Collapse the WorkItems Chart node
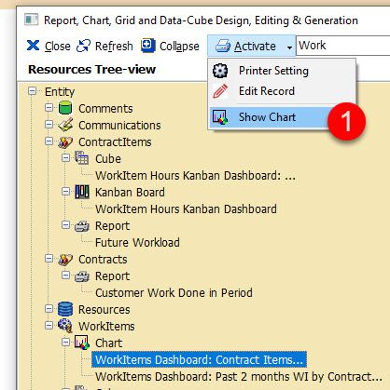The image size is (390, 390). click(65, 343)
